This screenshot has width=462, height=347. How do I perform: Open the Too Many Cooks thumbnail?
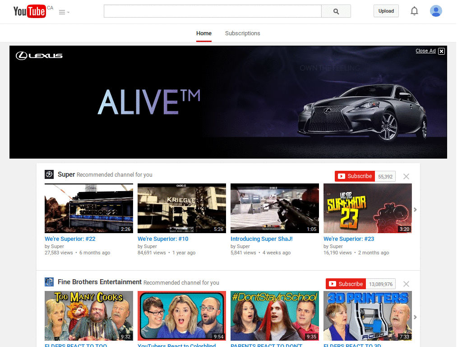(x=89, y=316)
